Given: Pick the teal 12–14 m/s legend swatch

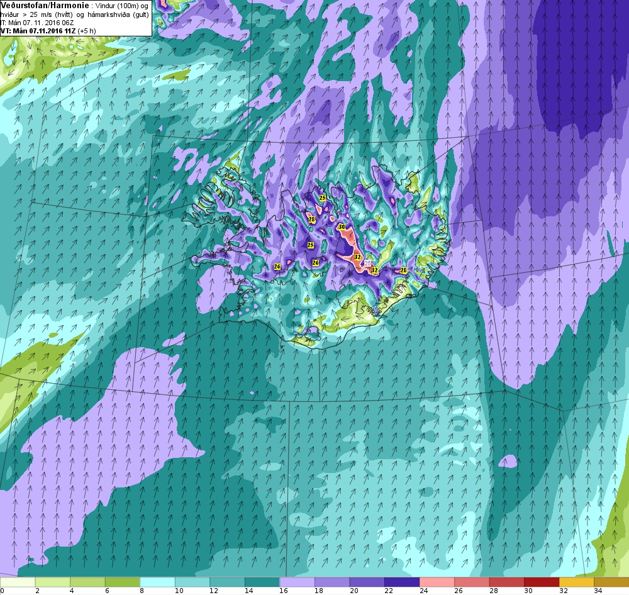Looking at the screenshot, I should (227, 582).
